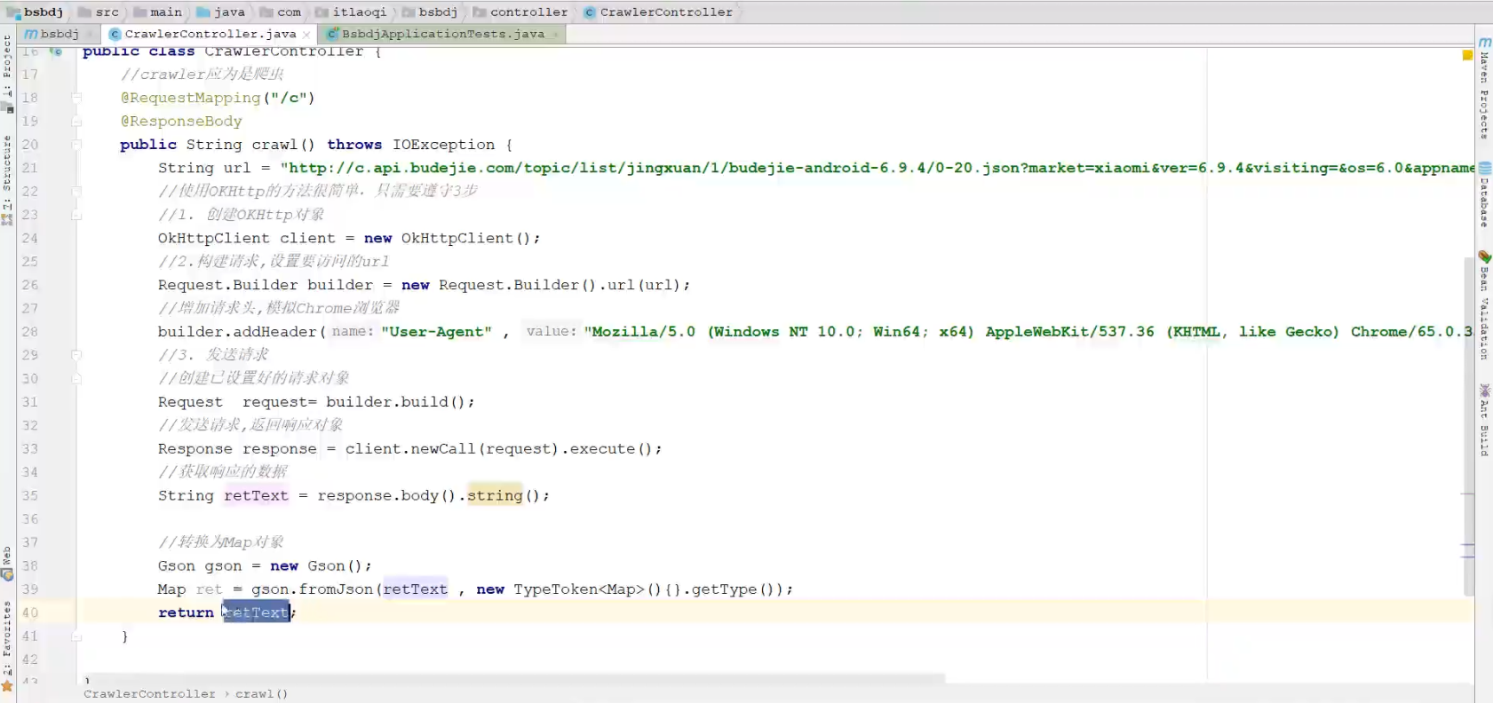Select com in the navigation breadcrumb
1493x703 pixels.
tap(289, 12)
